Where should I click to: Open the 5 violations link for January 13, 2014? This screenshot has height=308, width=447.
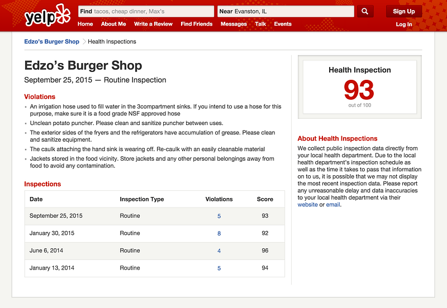click(x=219, y=268)
